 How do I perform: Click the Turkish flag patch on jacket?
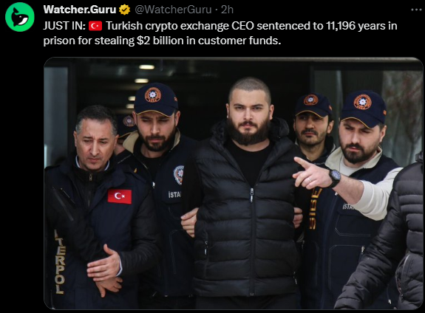[120, 196]
